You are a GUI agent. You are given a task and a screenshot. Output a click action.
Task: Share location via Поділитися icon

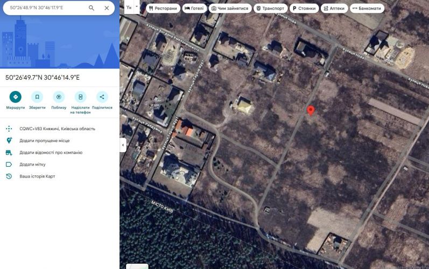[x=102, y=97]
